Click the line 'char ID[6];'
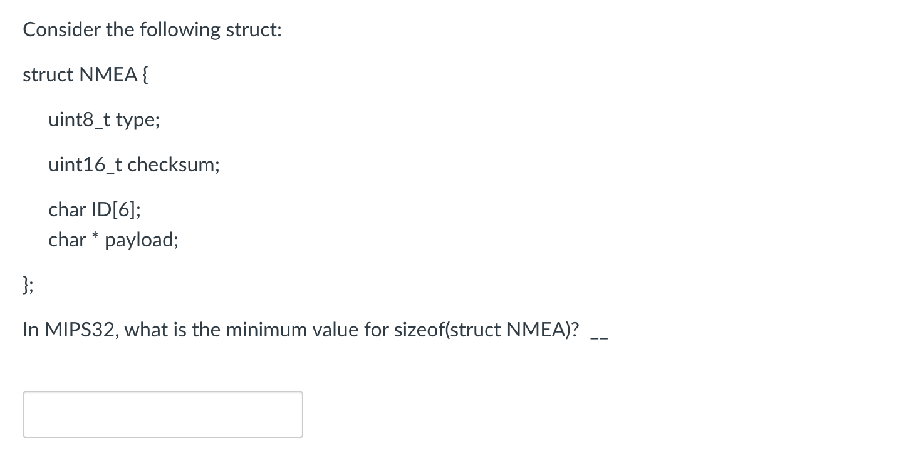 pyautogui.click(x=94, y=209)
